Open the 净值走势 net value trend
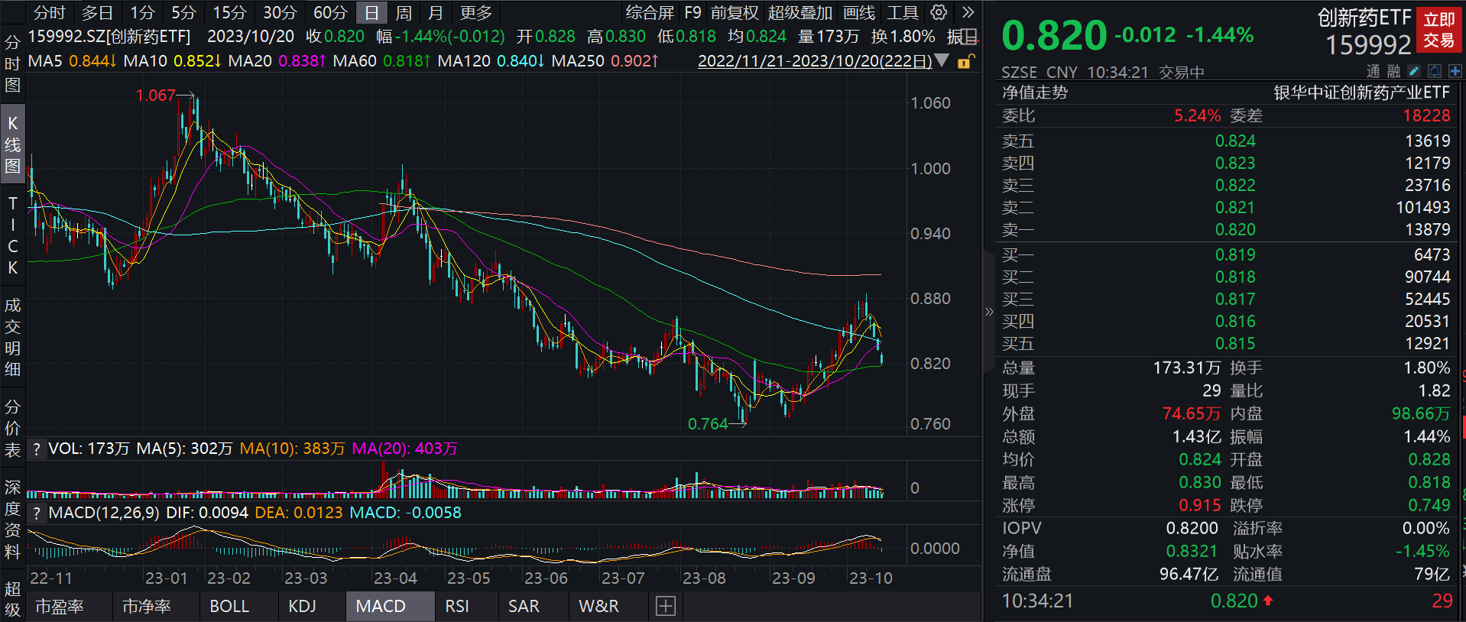This screenshot has width=1466, height=622. tap(1035, 92)
